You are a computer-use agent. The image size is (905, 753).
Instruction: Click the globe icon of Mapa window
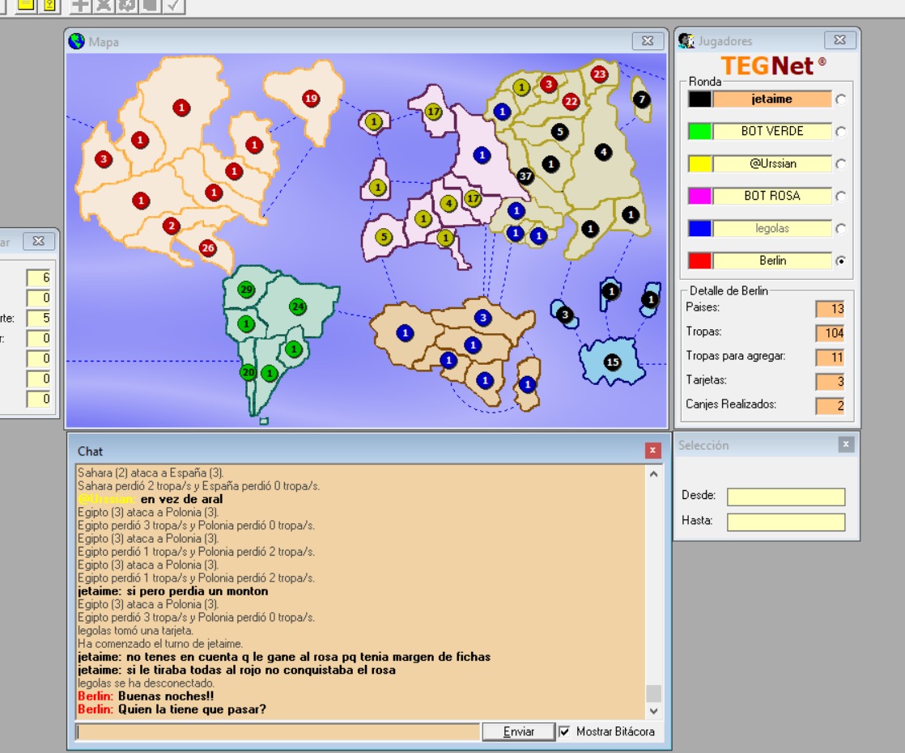pyautogui.click(x=76, y=41)
